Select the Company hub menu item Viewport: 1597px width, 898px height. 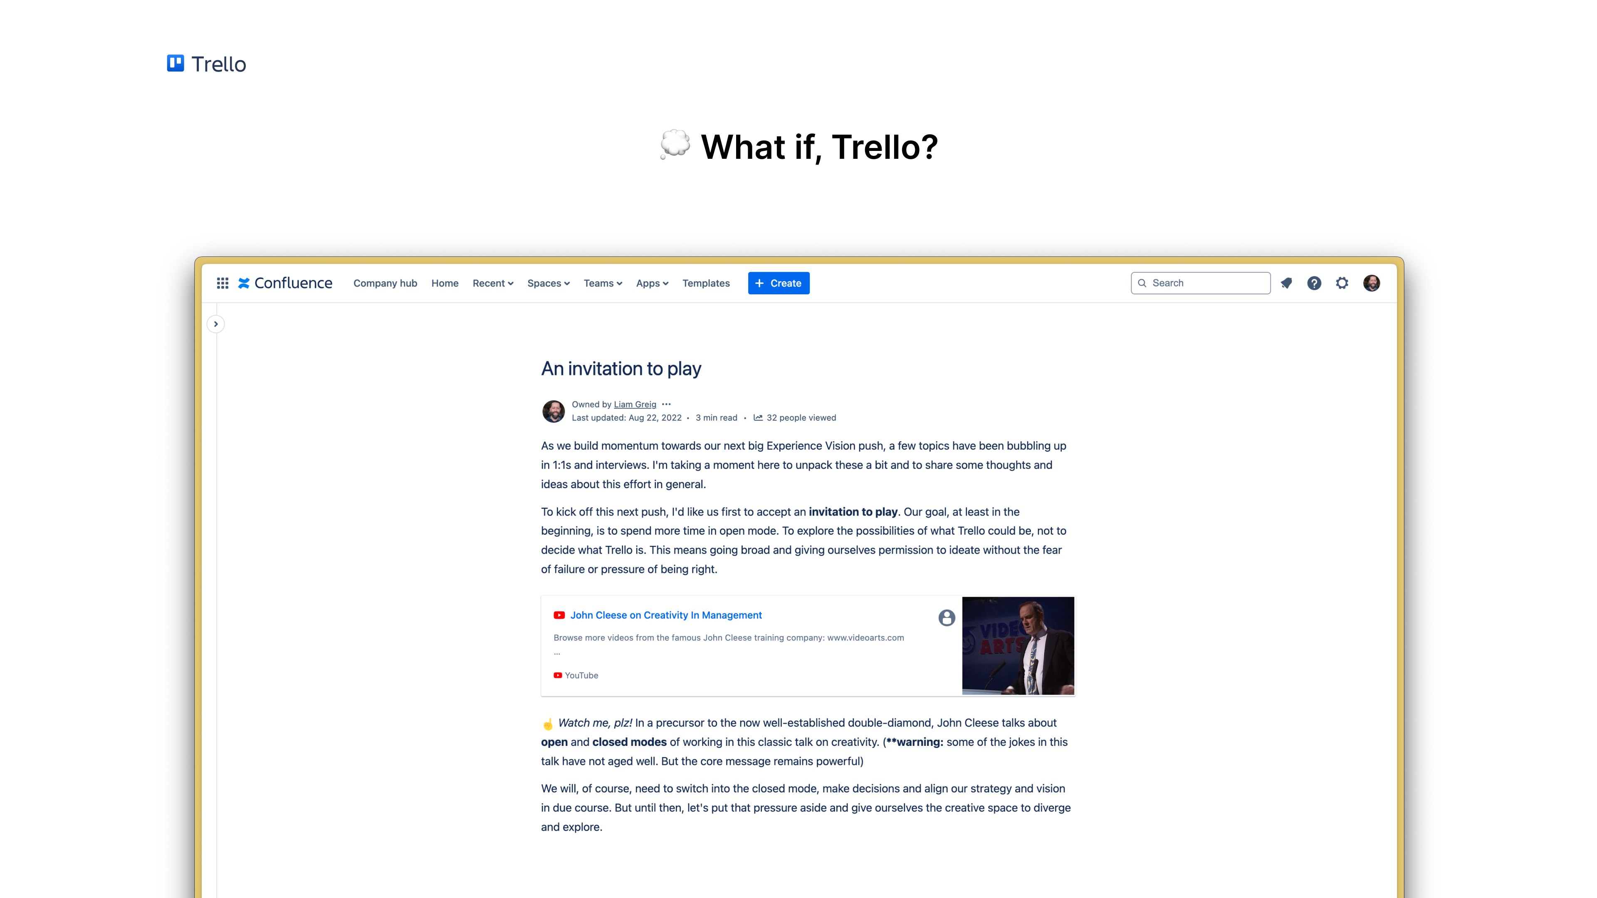[385, 283]
